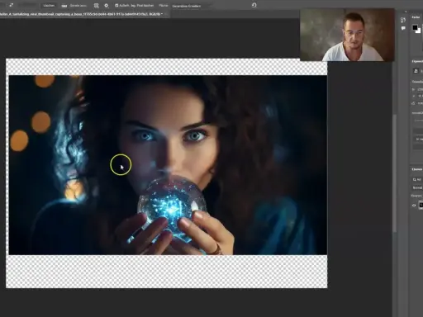This screenshot has width=423, height=317.
Task: Open the crop settings gear icon
Action: click(107, 6)
